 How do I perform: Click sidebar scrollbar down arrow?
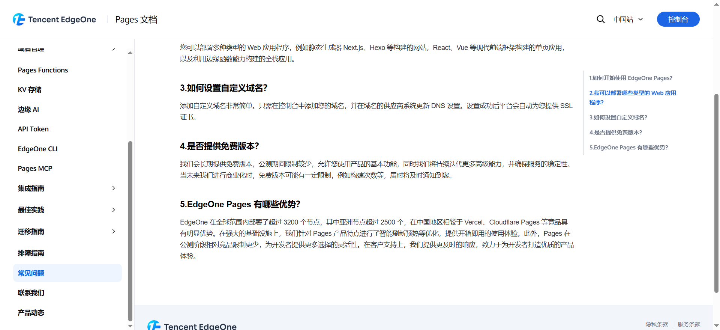[x=130, y=326]
